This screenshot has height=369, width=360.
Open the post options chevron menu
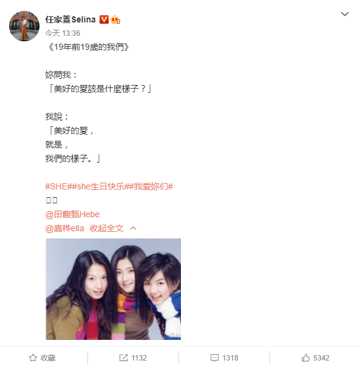pyautogui.click(x=344, y=14)
